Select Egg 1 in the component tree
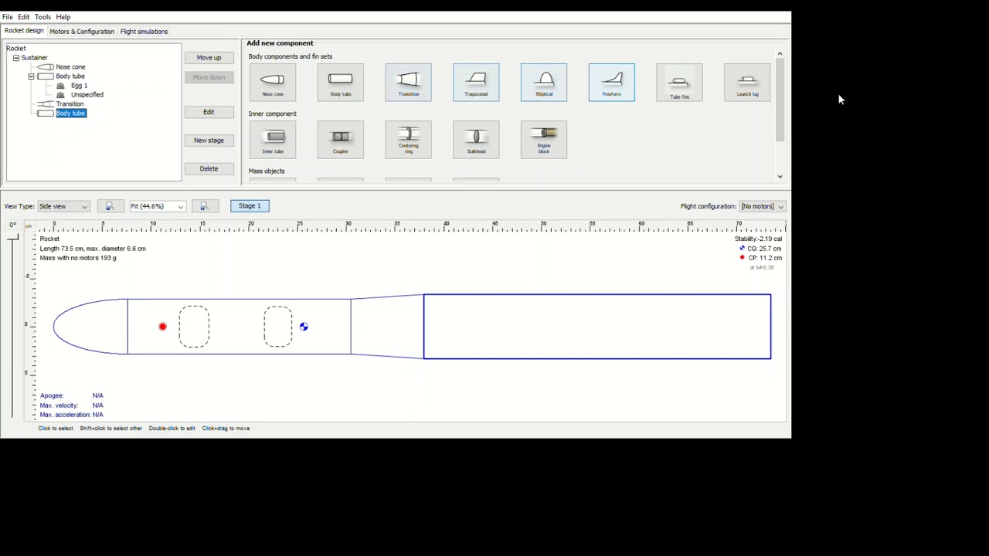This screenshot has height=556, width=989. point(79,86)
